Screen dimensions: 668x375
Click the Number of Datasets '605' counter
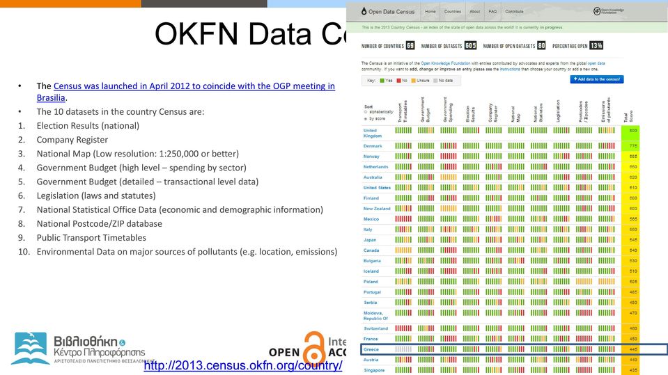(x=470, y=45)
